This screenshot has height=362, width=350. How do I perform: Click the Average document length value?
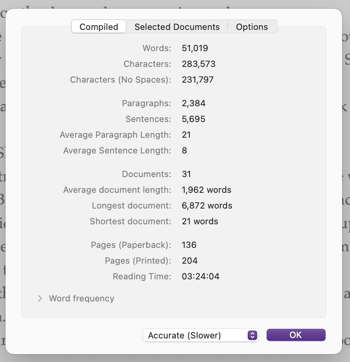tap(206, 190)
